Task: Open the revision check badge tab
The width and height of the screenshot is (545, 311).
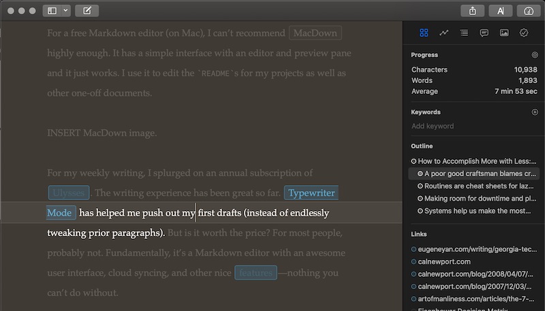Action: pos(524,33)
